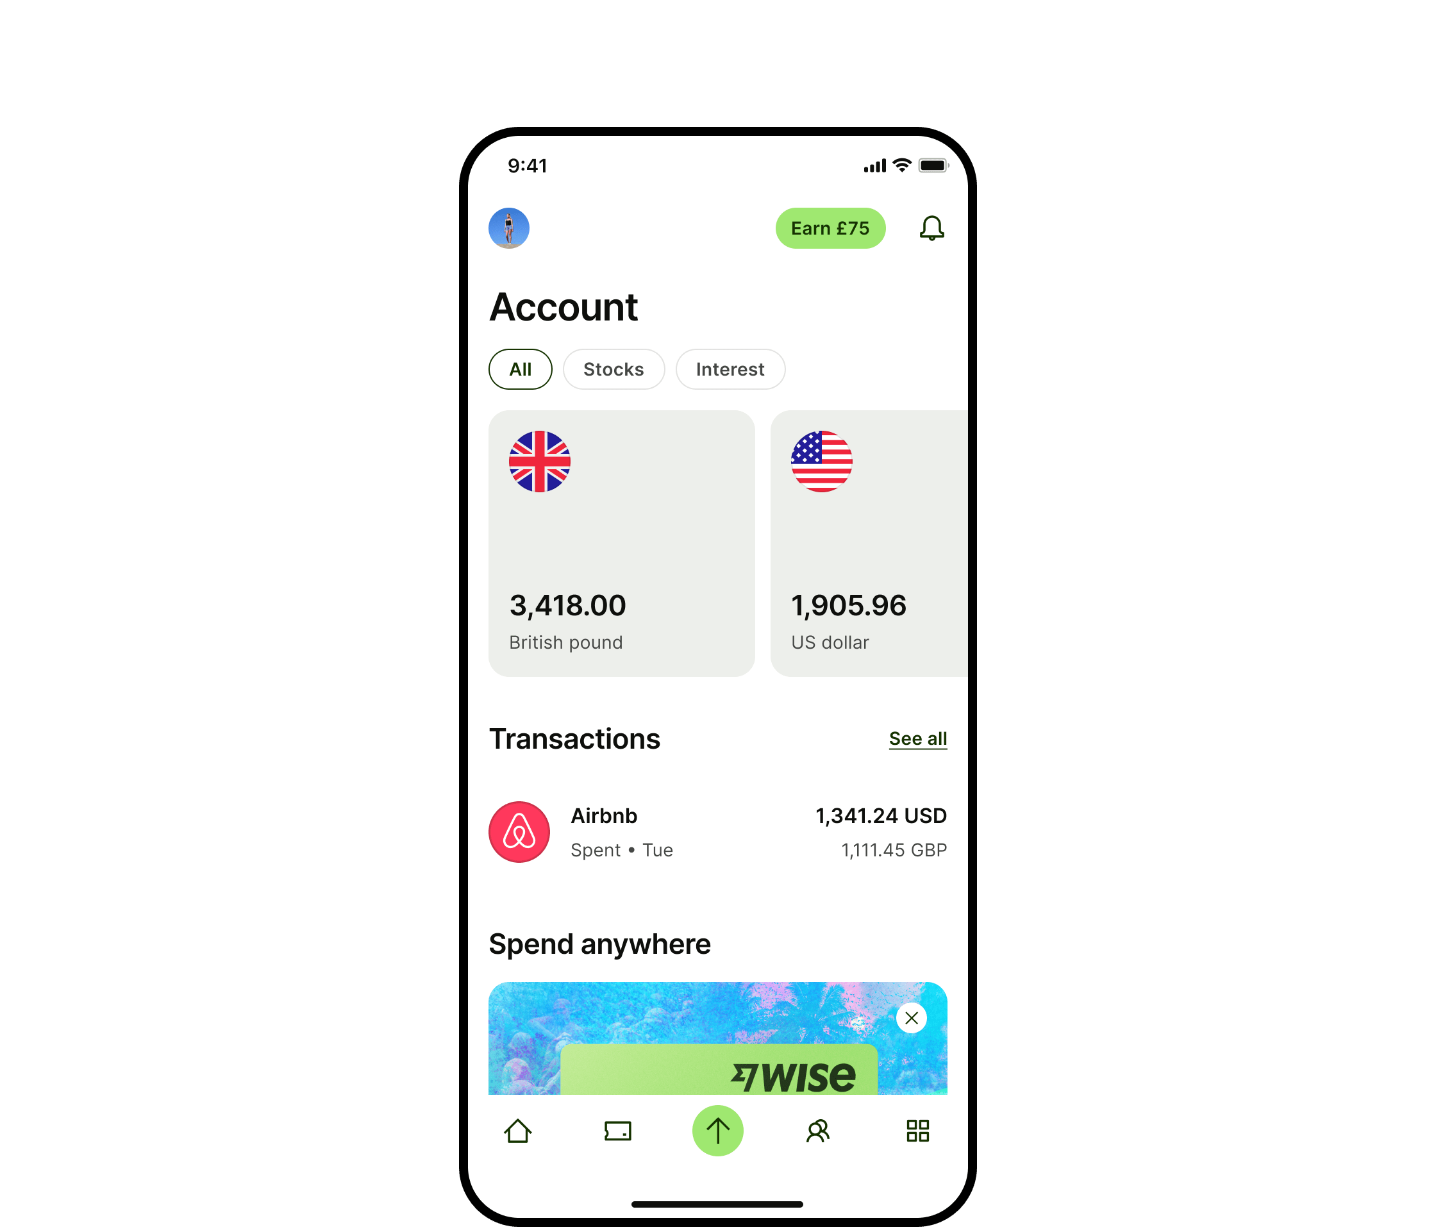Toggle the Interest filter option

click(x=728, y=369)
